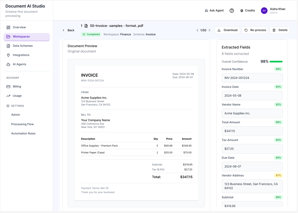Screen dimensions: 298x213
Task: Open AI Agents page
Action: (x=27, y=64)
